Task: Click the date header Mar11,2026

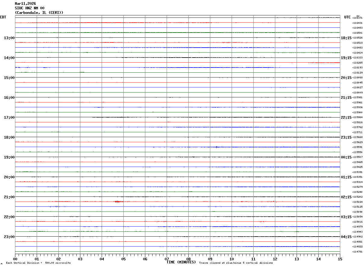Action: click(25, 4)
